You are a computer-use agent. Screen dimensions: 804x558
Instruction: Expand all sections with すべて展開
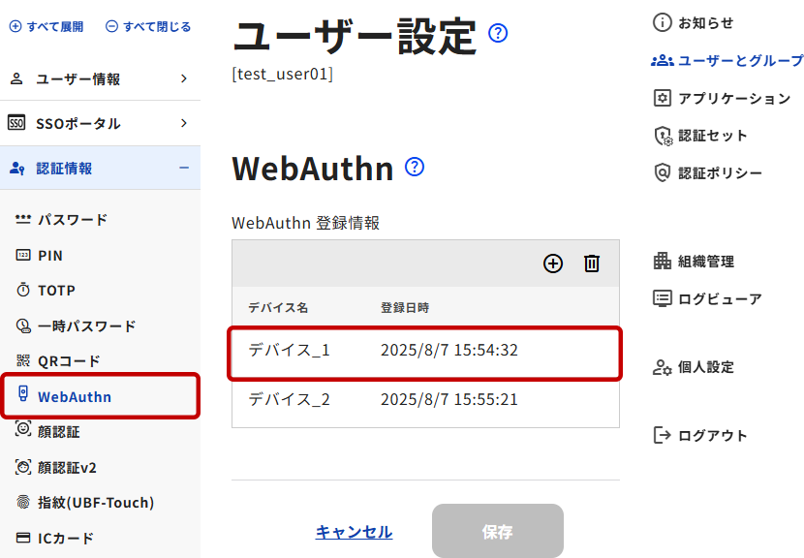click(47, 27)
